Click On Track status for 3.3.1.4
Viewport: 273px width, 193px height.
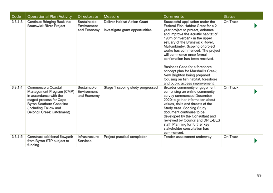[231, 88]
